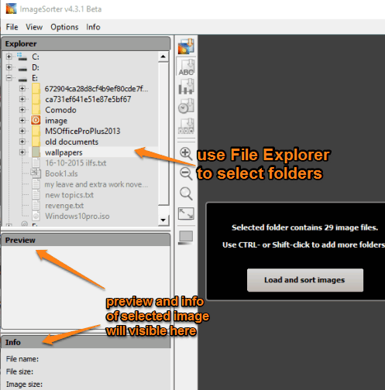Expand the C: drive node

point(9,56)
